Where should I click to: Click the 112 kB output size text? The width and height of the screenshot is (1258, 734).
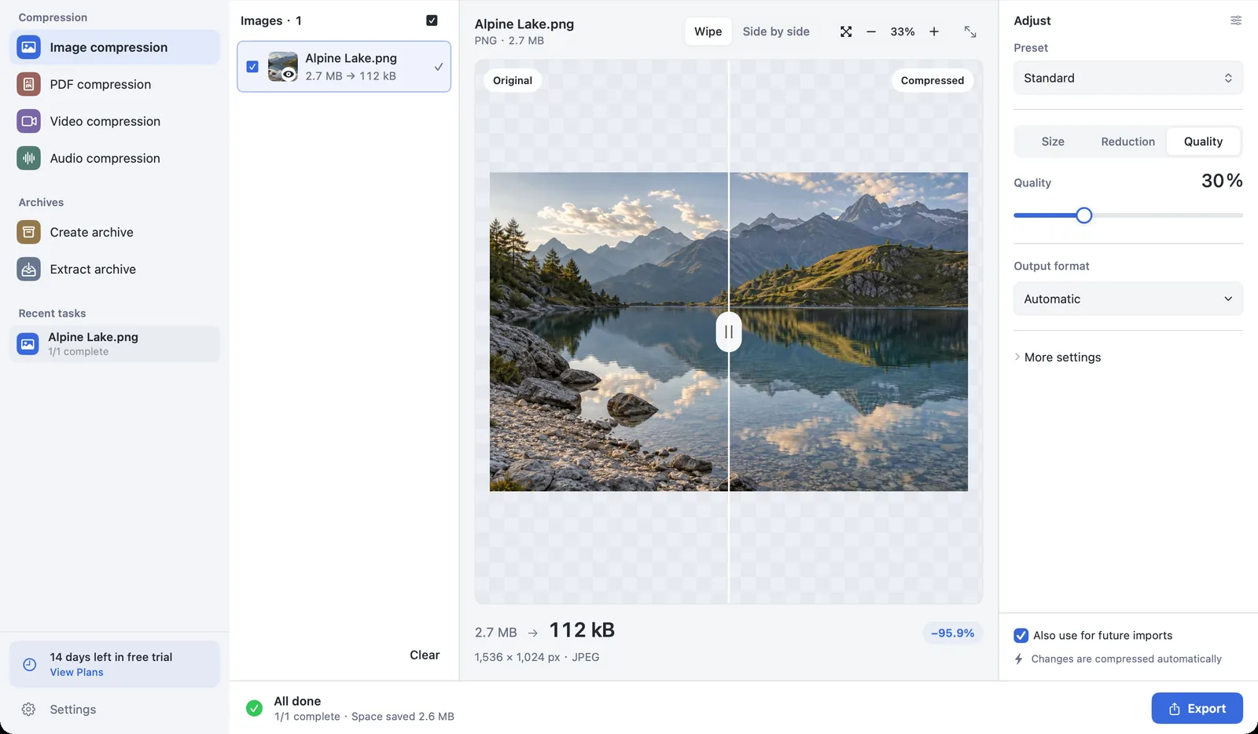click(x=582, y=630)
